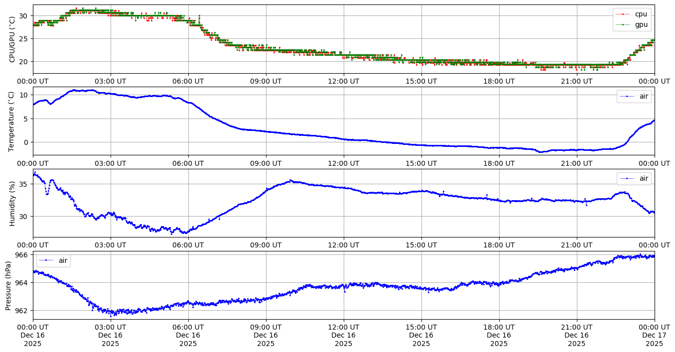Image resolution: width=675 pixels, height=352 pixels.
Task: Click 21:00 UT tick below Temperature plot
Action: click(576, 163)
